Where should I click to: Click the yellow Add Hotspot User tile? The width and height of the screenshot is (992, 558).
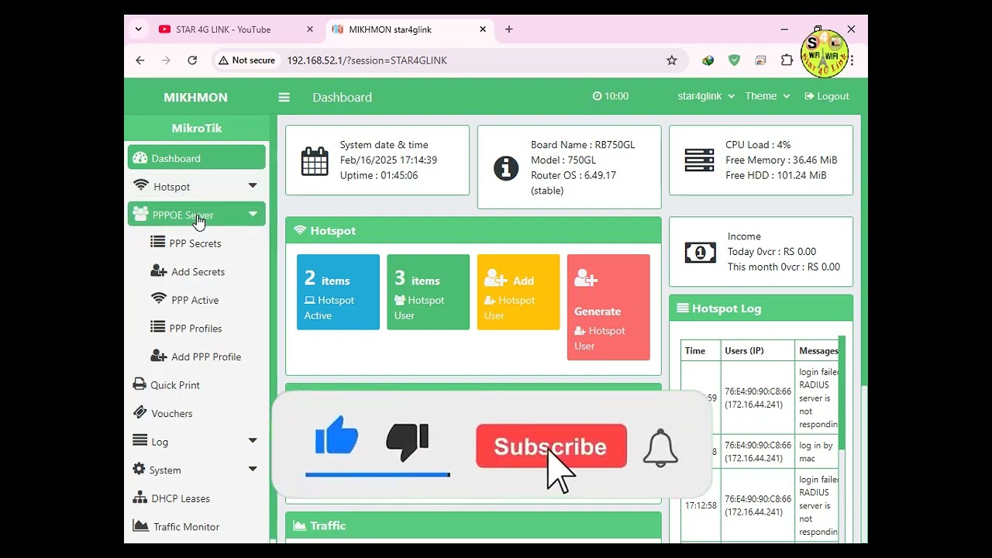pyautogui.click(x=518, y=292)
